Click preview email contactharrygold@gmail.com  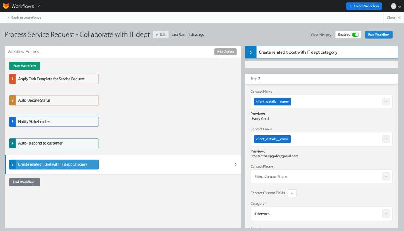tap(275, 156)
